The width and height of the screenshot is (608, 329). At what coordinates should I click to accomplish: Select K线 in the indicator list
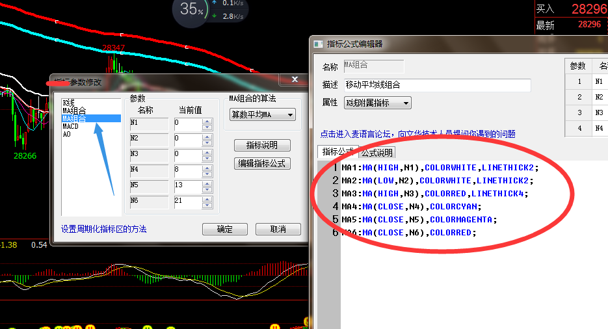pyautogui.click(x=69, y=103)
